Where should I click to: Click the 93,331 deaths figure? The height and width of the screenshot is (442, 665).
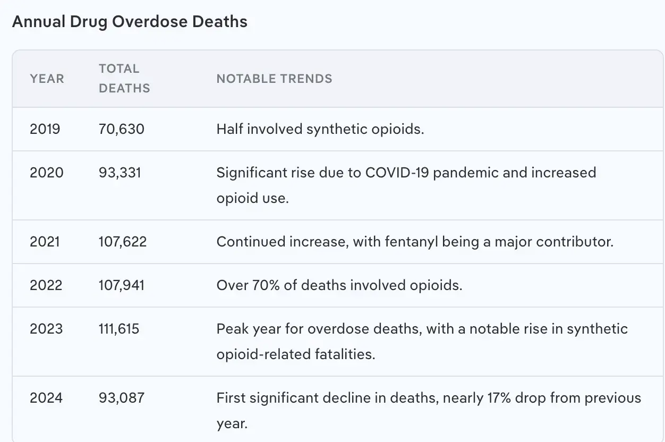click(120, 173)
